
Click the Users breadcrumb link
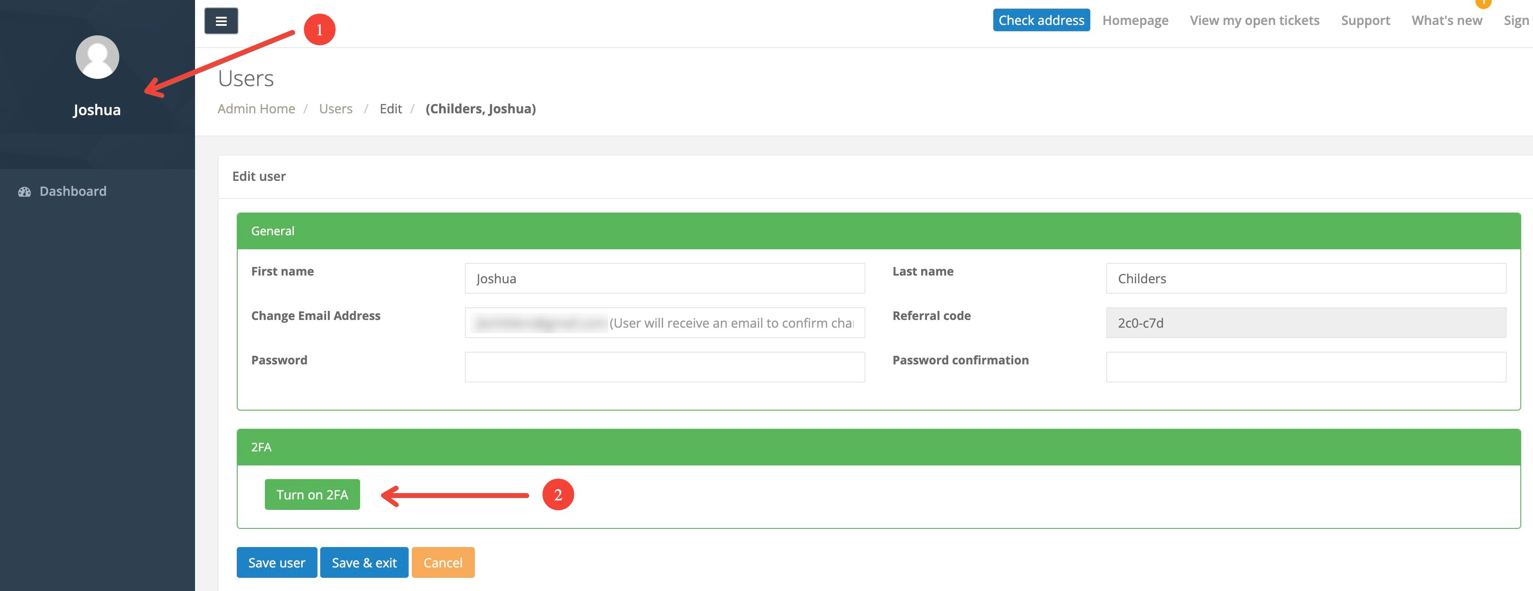tap(336, 109)
